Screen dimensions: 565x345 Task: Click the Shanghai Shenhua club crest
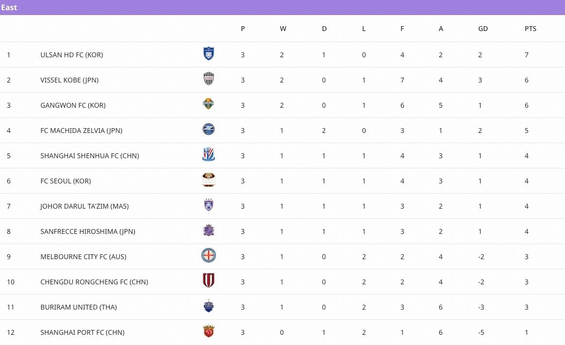pos(209,154)
